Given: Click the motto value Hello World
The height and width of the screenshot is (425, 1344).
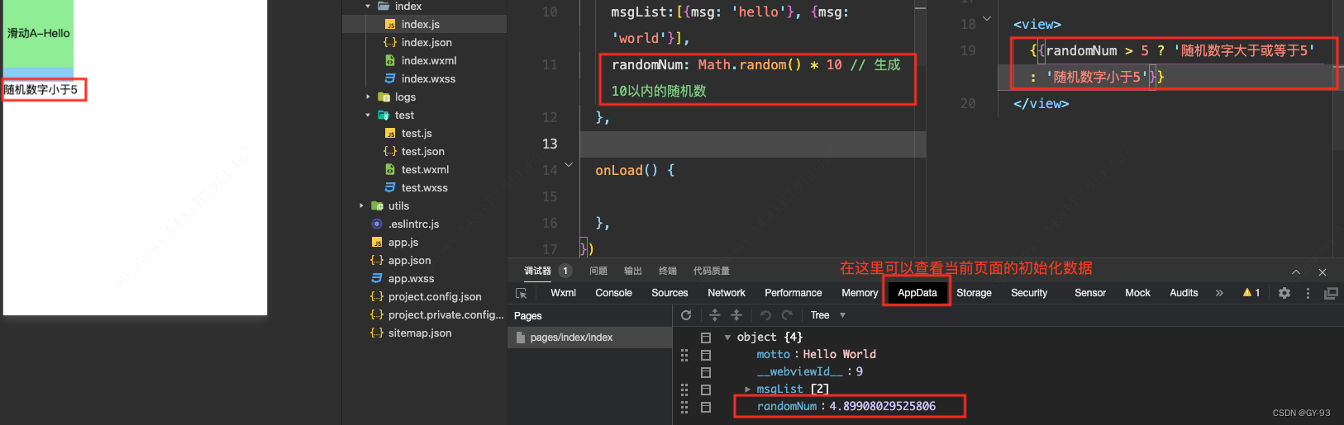Looking at the screenshot, I should (839, 355).
